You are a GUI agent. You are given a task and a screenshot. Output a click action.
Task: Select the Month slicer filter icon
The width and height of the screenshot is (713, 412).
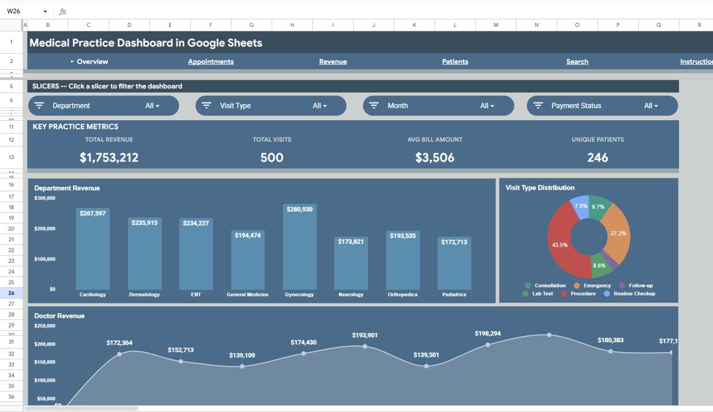[x=374, y=105]
